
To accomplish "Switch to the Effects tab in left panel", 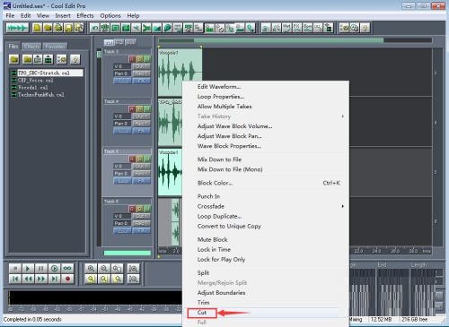I will (x=31, y=47).
